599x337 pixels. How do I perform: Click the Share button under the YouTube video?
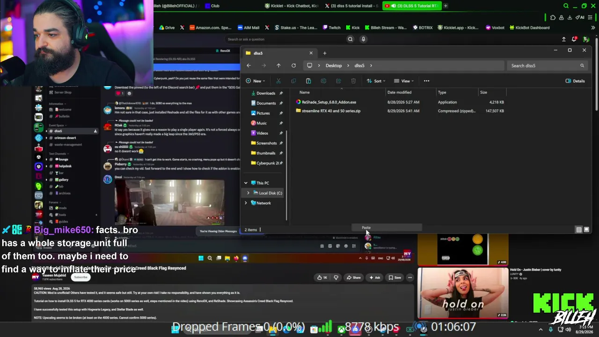click(x=353, y=278)
